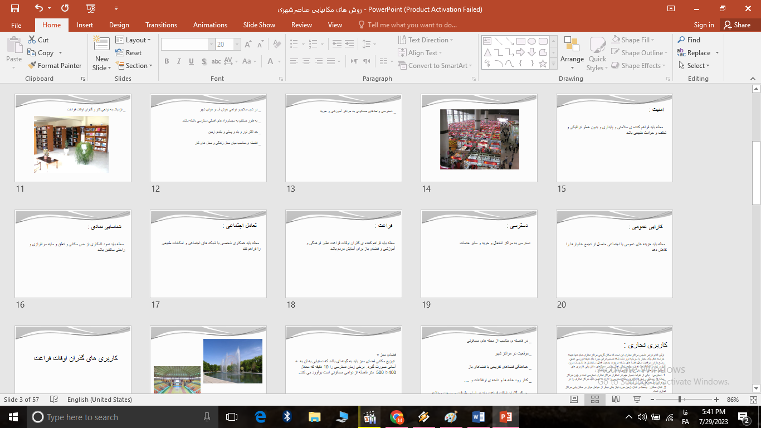Open the Arrange tool
Viewport: 761px width, 428px height.
(572, 52)
